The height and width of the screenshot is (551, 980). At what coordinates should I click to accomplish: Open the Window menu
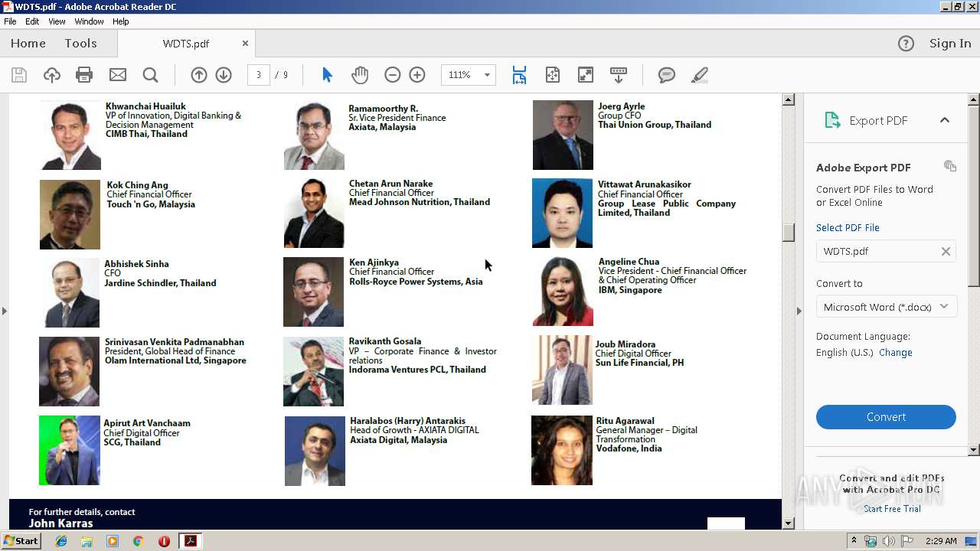click(x=89, y=21)
